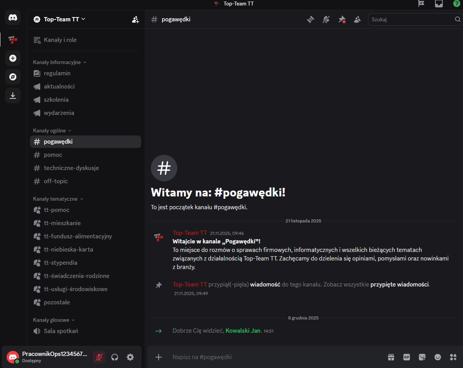Open tt-niebieska-karta forum channel
Viewport: 463px width, 368px height.
(86, 250)
